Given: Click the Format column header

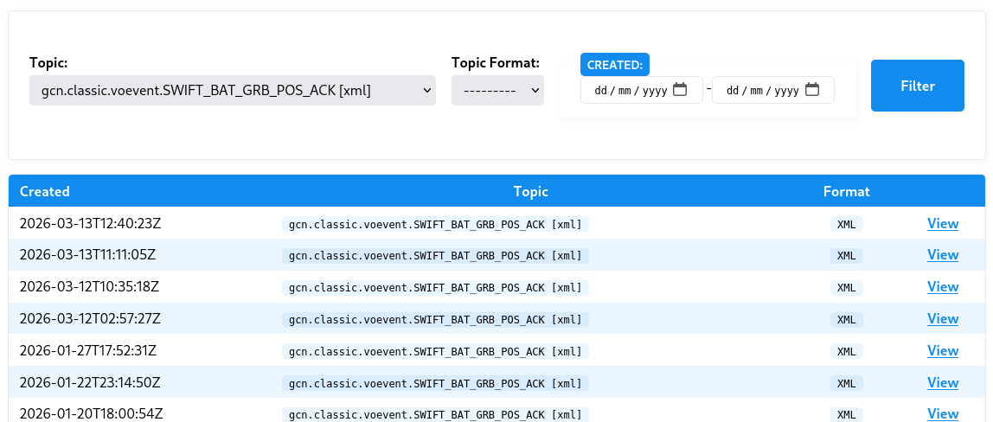Looking at the screenshot, I should coord(846,191).
